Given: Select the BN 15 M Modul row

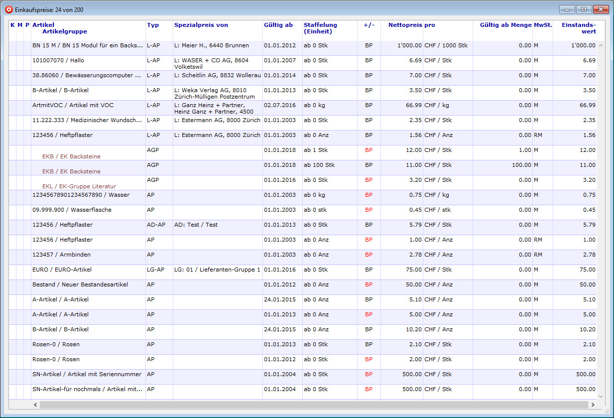Looking at the screenshot, I should coord(88,46).
